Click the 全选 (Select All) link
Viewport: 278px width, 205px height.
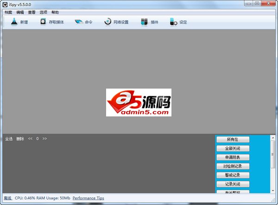click(9, 139)
